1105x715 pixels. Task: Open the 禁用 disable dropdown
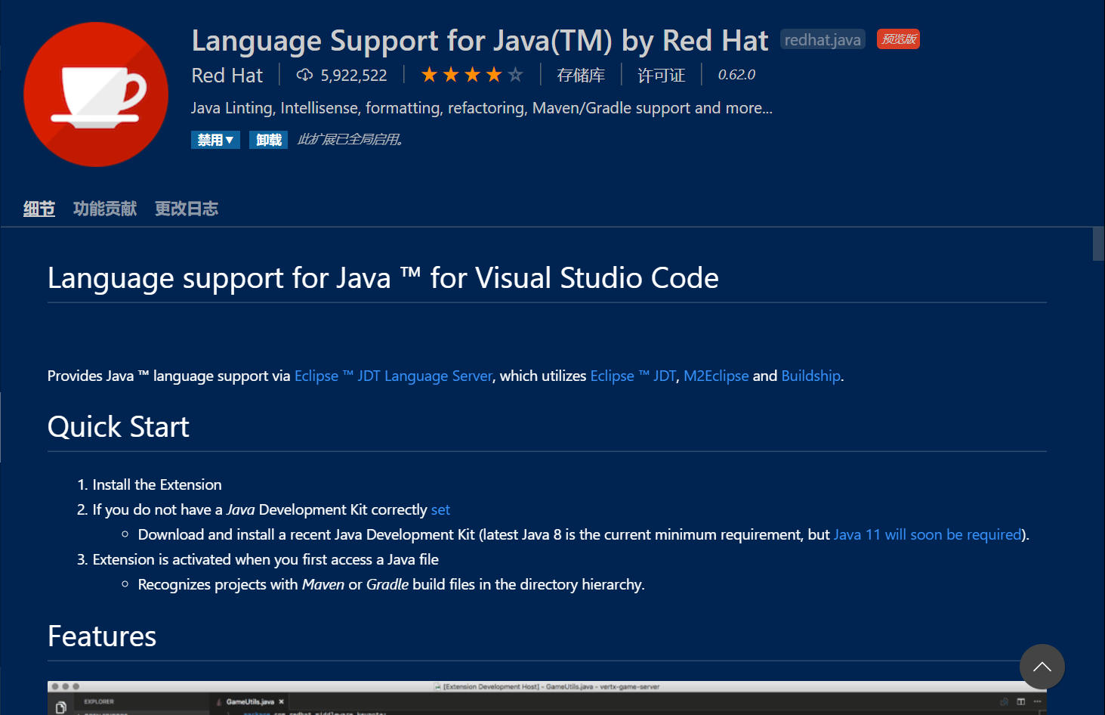(x=215, y=140)
